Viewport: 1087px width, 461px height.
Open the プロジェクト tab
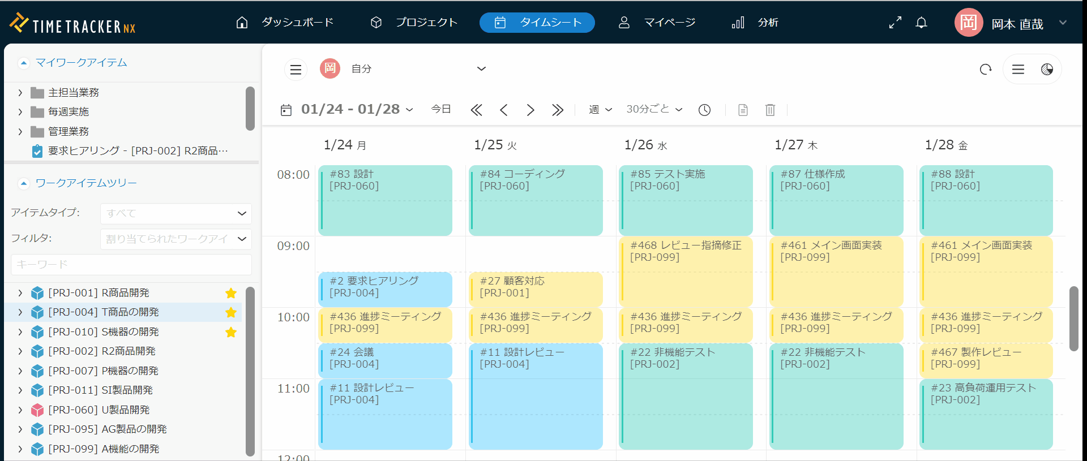tap(414, 23)
